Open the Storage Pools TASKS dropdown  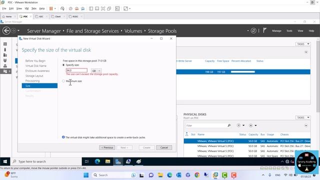coord(303,44)
